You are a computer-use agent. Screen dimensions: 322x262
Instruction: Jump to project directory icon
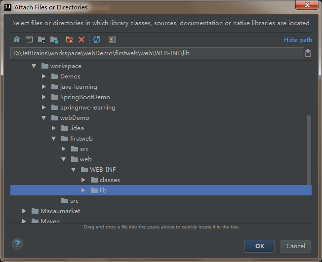(x=41, y=39)
